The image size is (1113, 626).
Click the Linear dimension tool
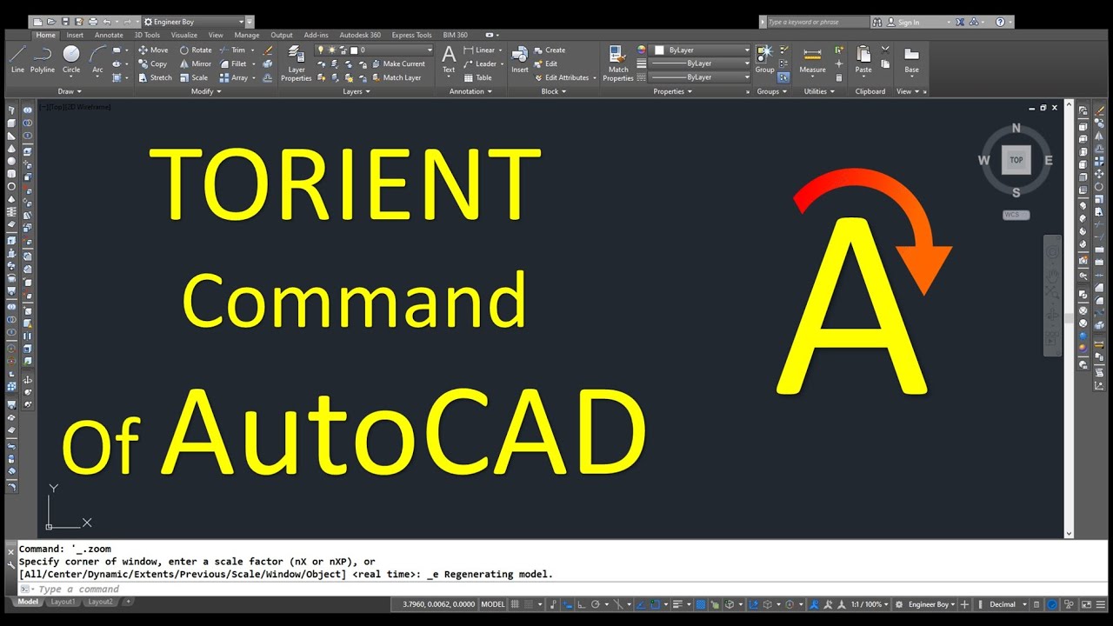click(479, 50)
